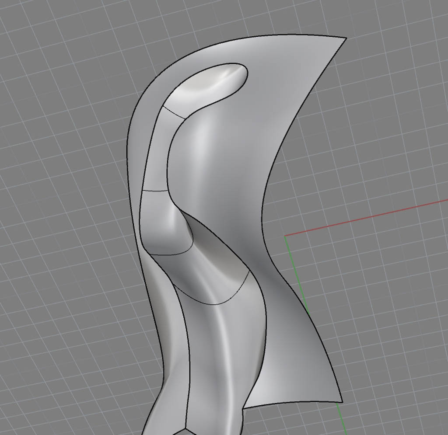Click the dark crease where the bulge folds inward
448x435 pixels.
[191, 227]
